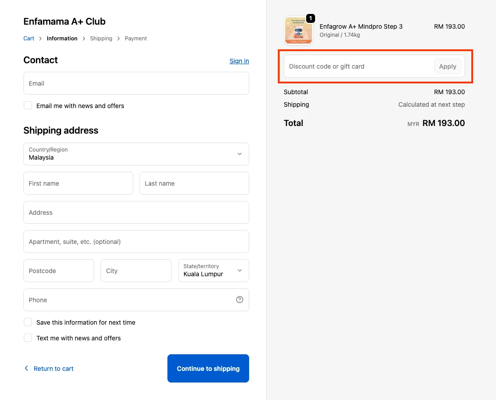Viewport: 496px width, 400px height.
Task: Click the back chevron beside Return to cart
Action: 26,369
